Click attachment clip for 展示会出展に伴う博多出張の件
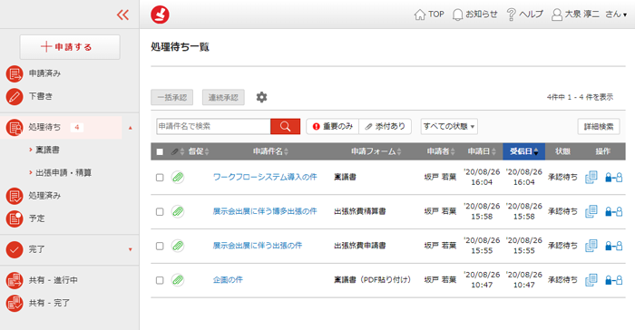 pyautogui.click(x=178, y=211)
